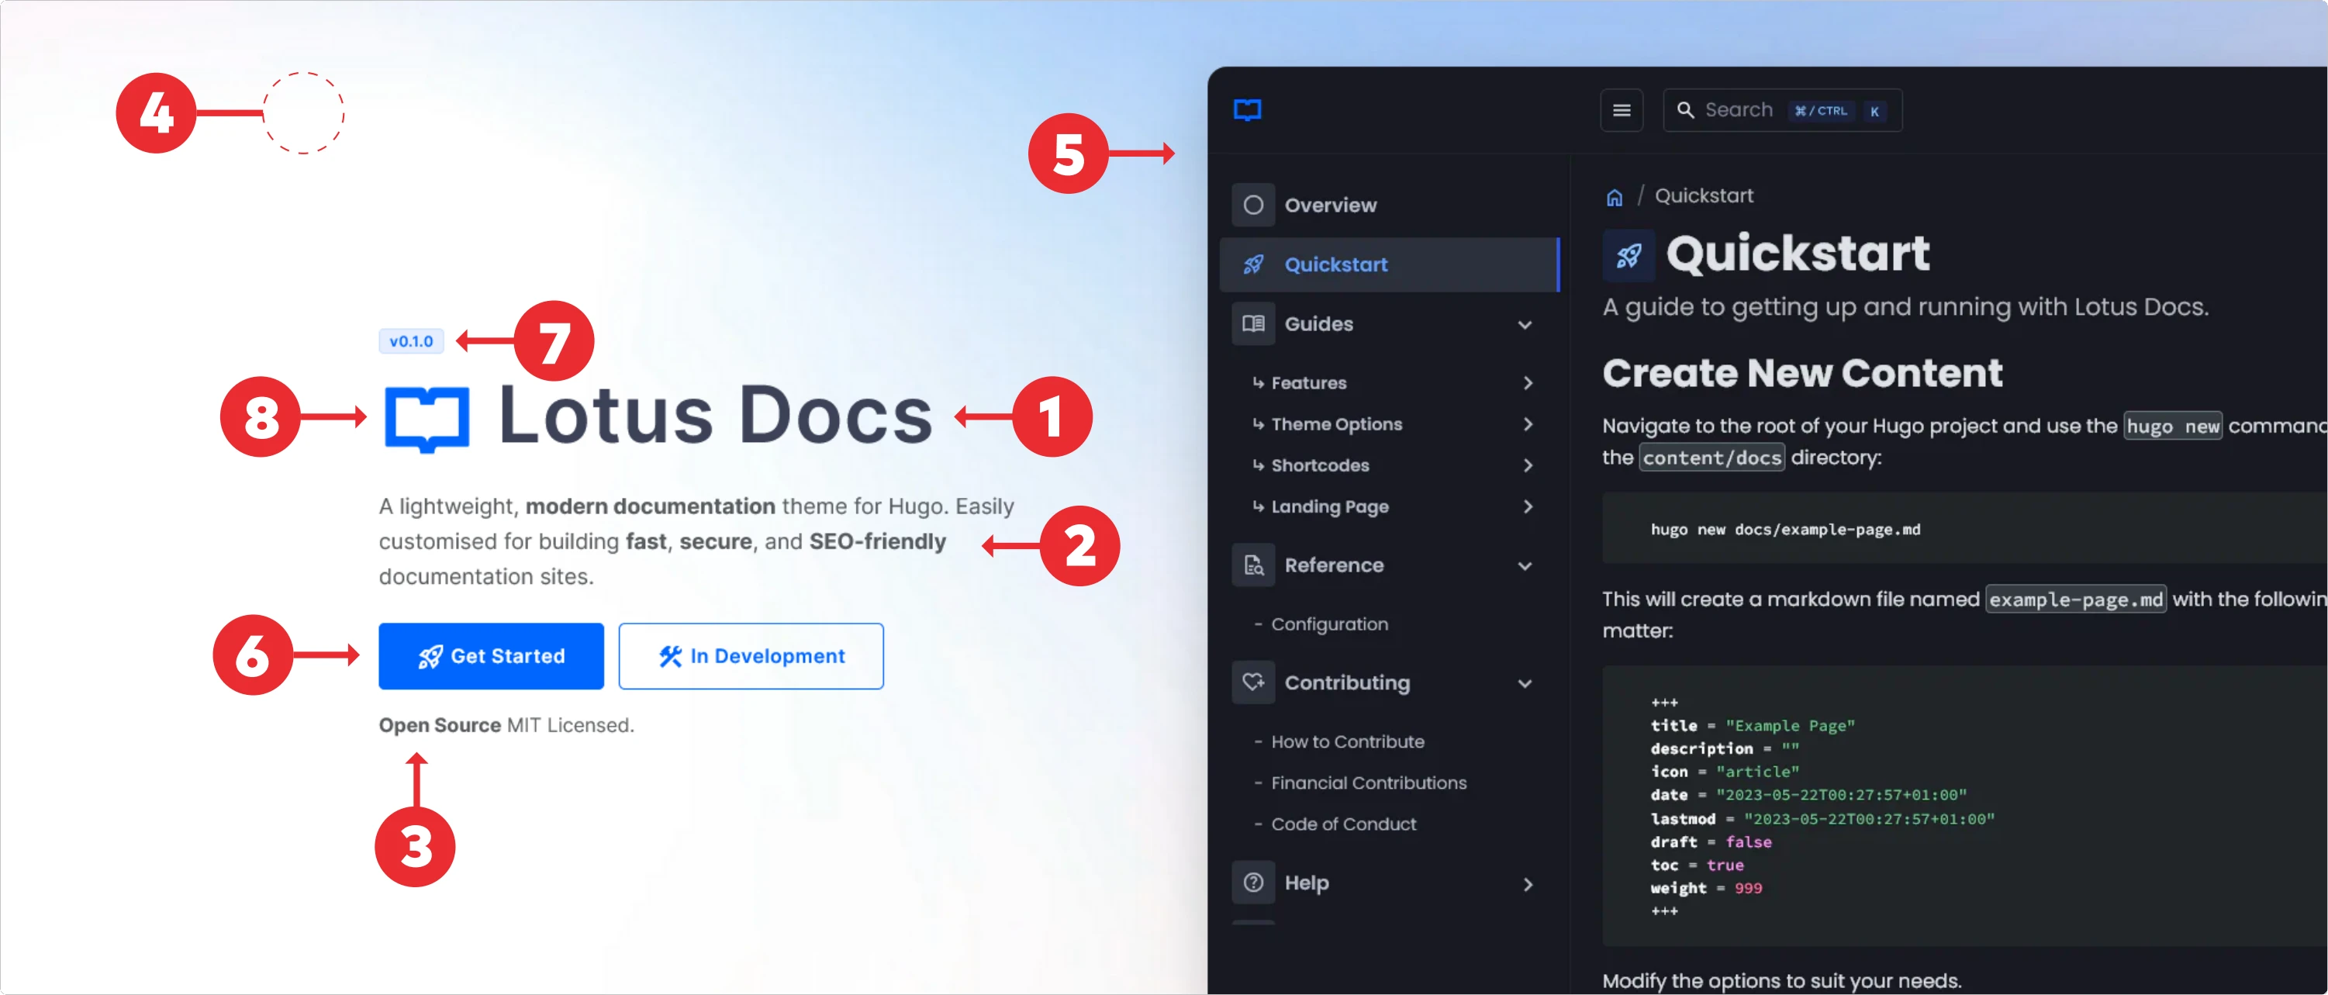The width and height of the screenshot is (2328, 995).
Task: Click 'Modify the options to suit your needs.' text
Action: (x=1781, y=980)
